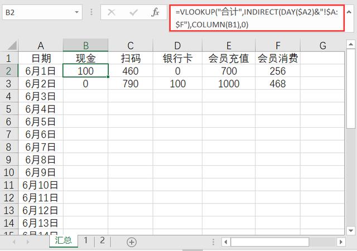Viewport: 357px width, 251px height.
Task: Add a new sheet with plus icon
Action: tap(132, 242)
